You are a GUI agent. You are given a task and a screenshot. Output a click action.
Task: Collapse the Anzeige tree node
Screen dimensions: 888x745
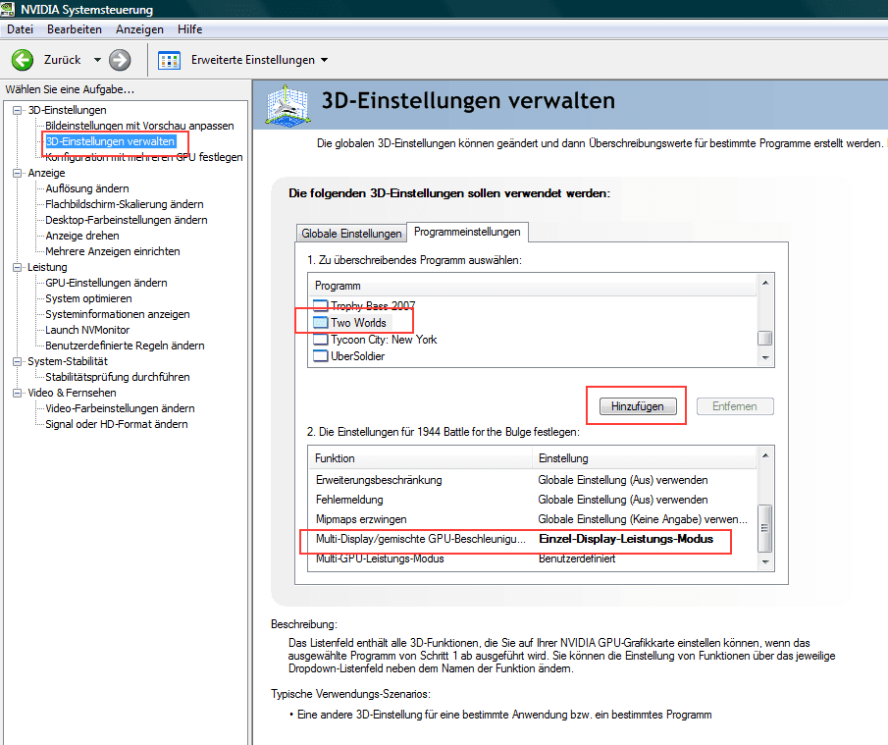pos(18,173)
